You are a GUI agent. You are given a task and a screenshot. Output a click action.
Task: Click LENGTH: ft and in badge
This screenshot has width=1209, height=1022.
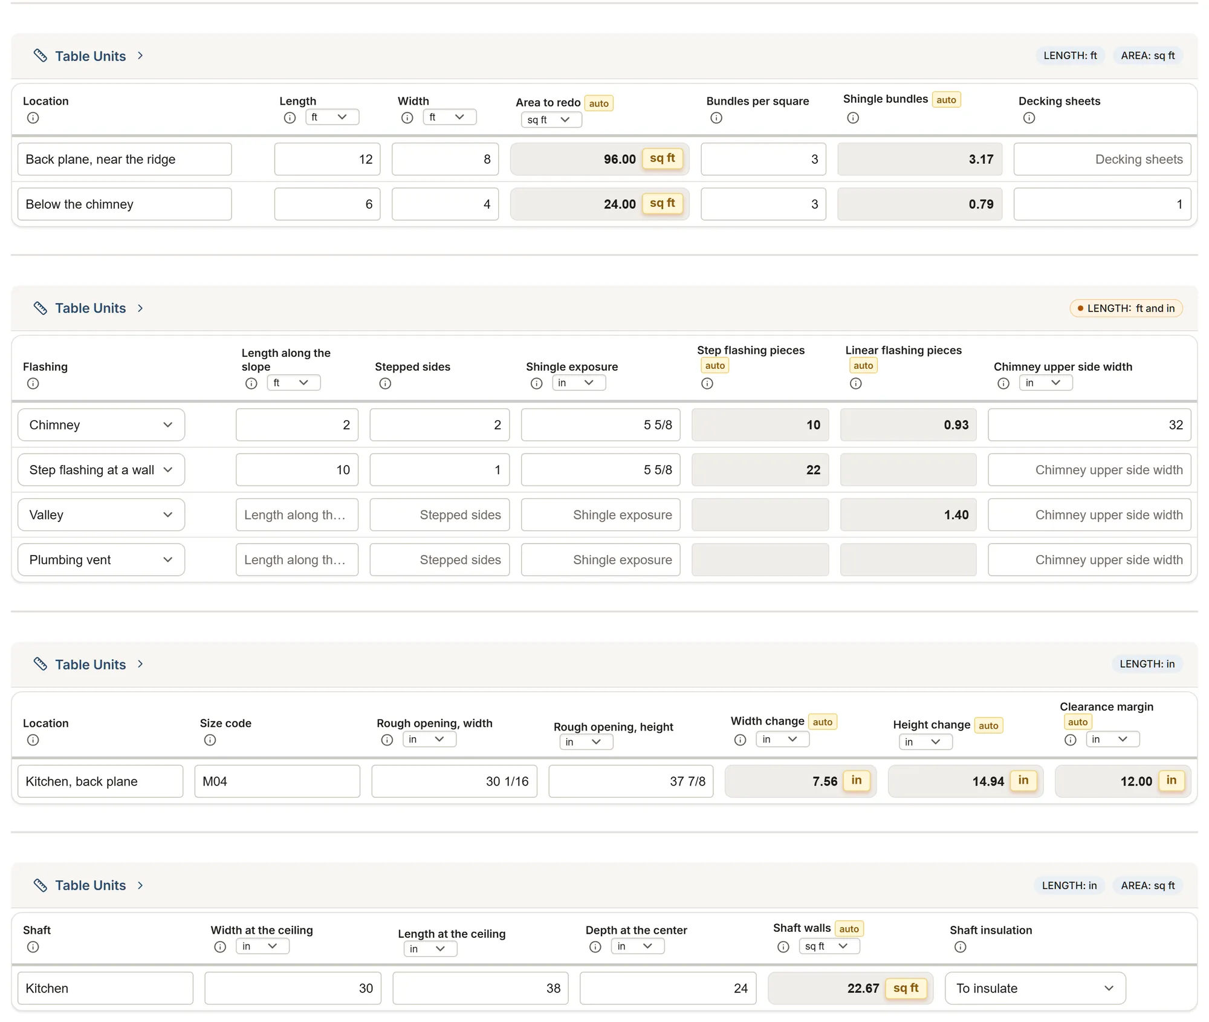(1126, 308)
